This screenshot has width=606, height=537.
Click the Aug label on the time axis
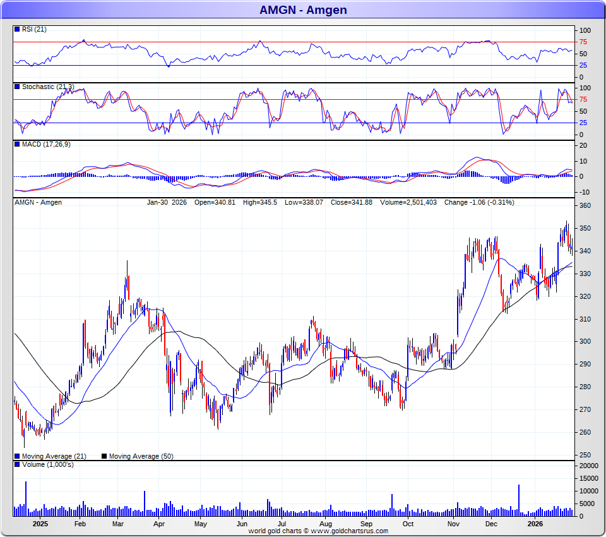coord(326,524)
